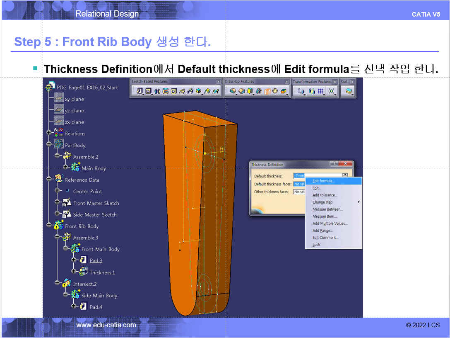Collapse the Front Rib Body node
This screenshot has width=450, height=338.
tap(50, 226)
